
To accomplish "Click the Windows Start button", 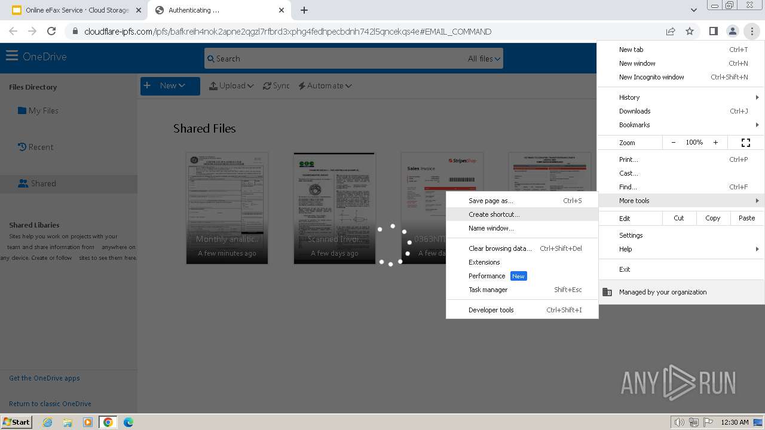I will point(17,422).
